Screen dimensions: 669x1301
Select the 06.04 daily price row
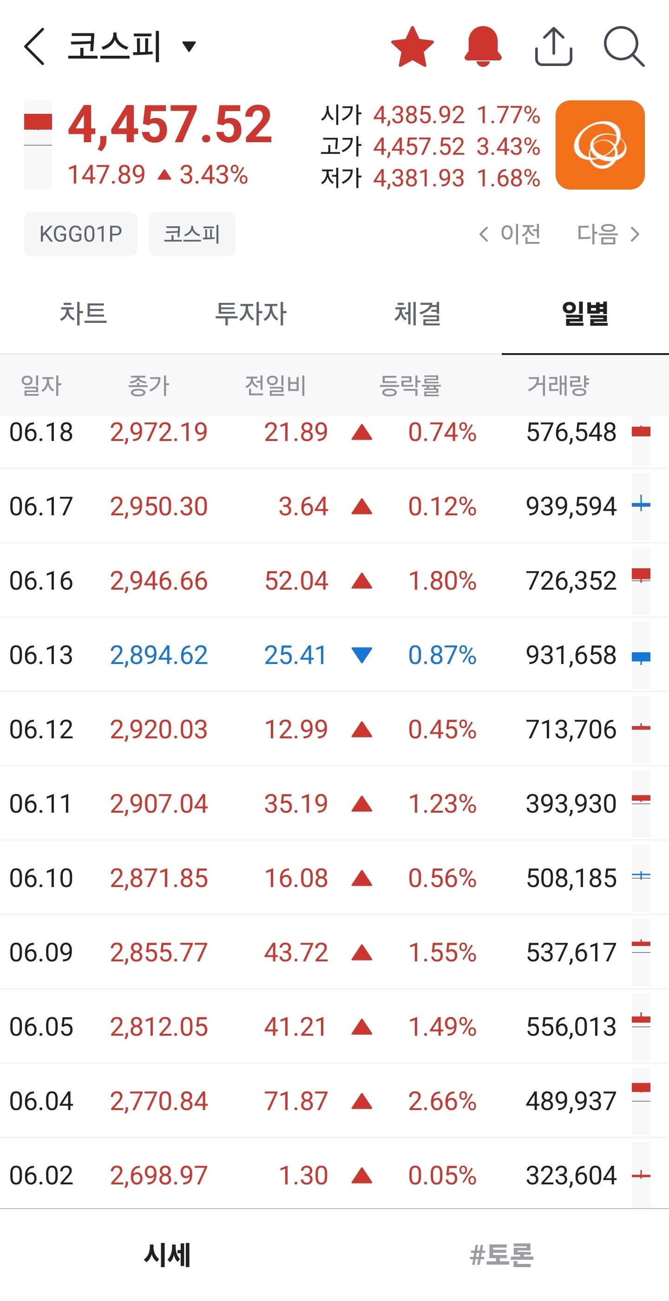pos(334,1101)
